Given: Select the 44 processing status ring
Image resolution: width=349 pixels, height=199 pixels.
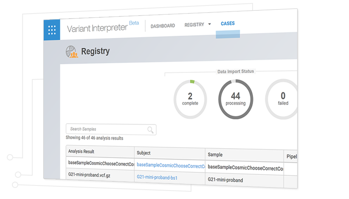Looking at the screenshot, I should (x=235, y=99).
